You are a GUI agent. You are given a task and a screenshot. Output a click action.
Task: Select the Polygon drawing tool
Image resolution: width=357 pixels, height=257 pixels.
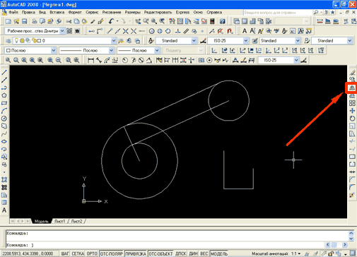click(4, 95)
